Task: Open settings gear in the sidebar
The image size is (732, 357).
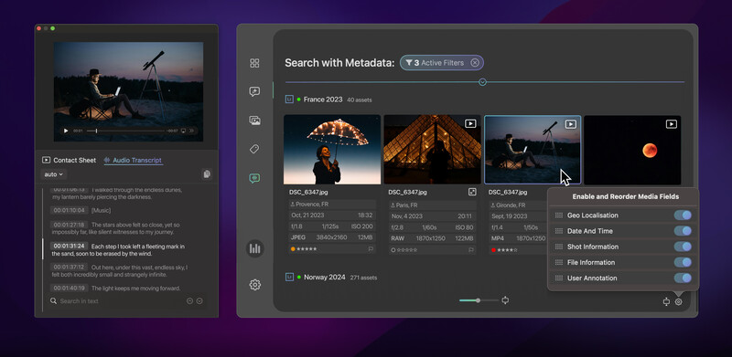Action: [x=255, y=284]
